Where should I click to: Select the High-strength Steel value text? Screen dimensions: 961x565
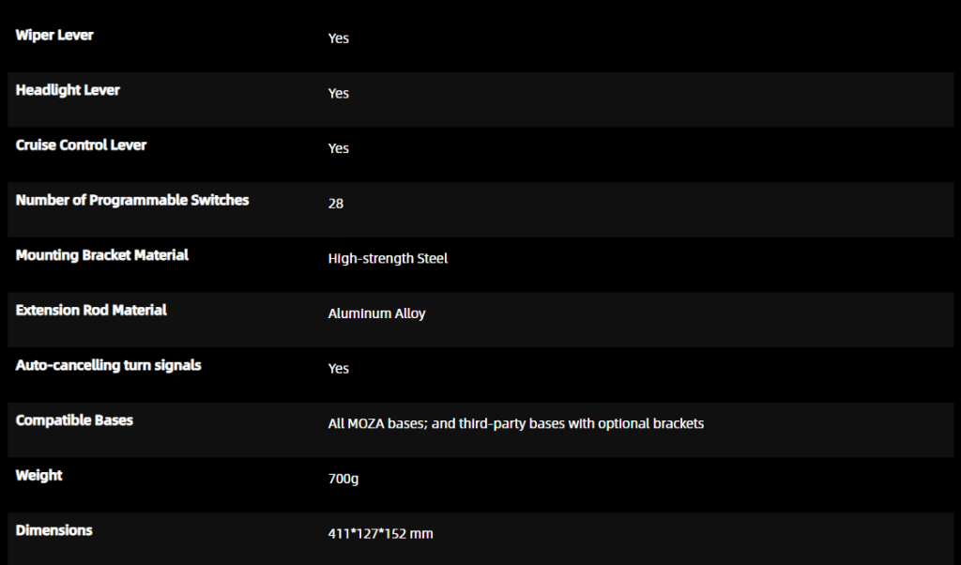pyautogui.click(x=388, y=258)
